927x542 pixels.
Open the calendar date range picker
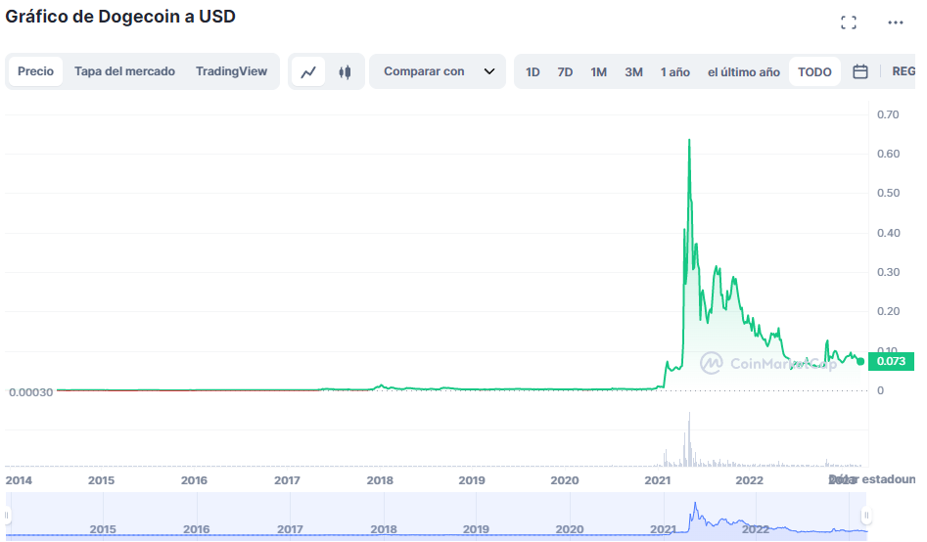click(860, 71)
